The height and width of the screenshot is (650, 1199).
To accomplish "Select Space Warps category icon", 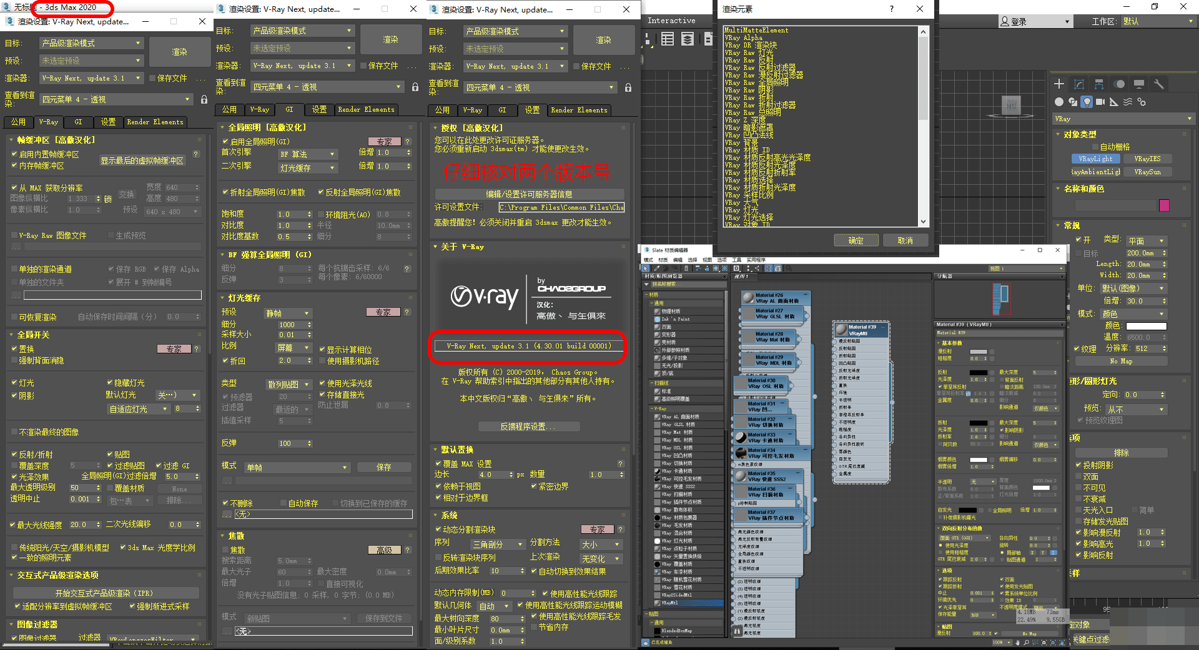I will click(1128, 102).
